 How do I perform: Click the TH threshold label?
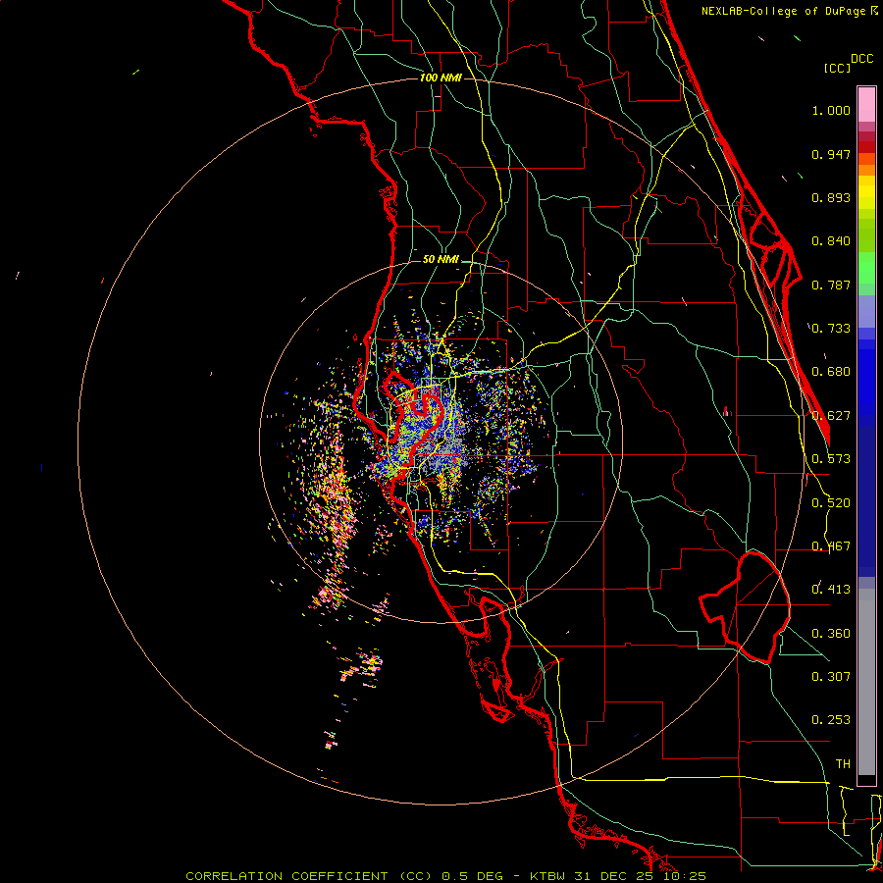[843, 764]
